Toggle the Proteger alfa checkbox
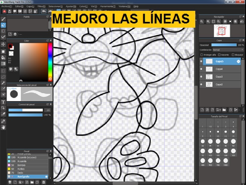 (x=202, y=55)
